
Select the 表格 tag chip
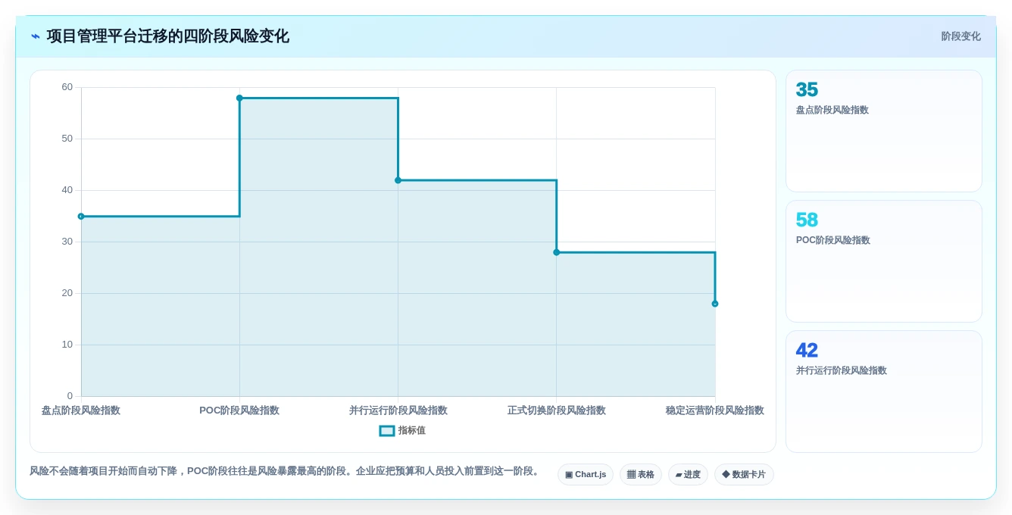(641, 474)
